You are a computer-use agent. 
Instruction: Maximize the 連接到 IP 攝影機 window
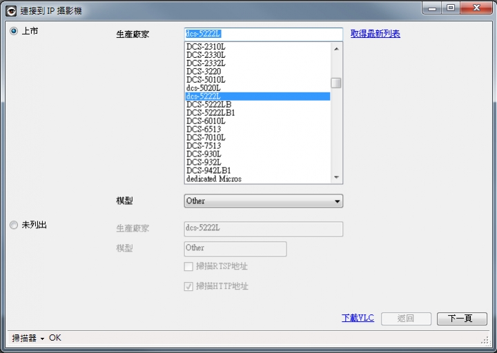pyautogui.click(x=451, y=8)
